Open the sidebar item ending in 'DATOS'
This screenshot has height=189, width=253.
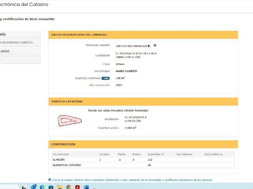pos(20,51)
